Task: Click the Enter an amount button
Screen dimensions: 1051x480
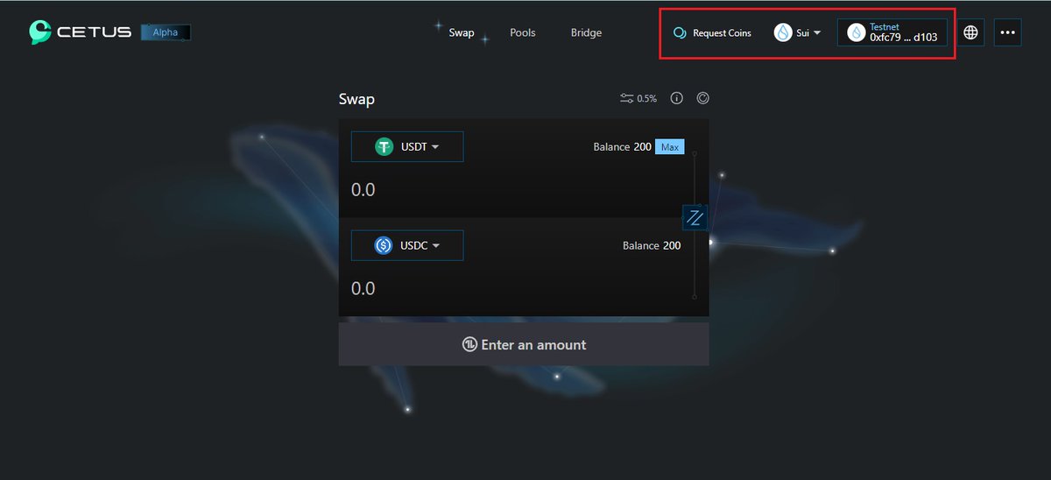Action: tap(524, 344)
